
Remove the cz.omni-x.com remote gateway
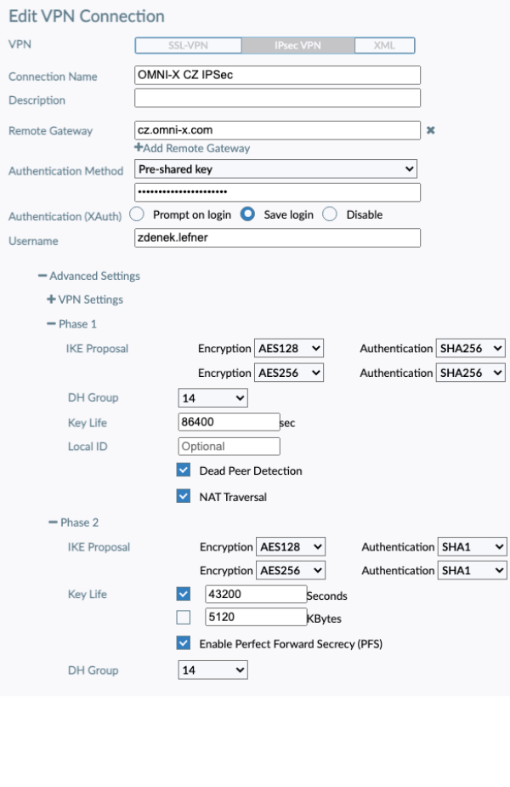pyautogui.click(x=430, y=130)
